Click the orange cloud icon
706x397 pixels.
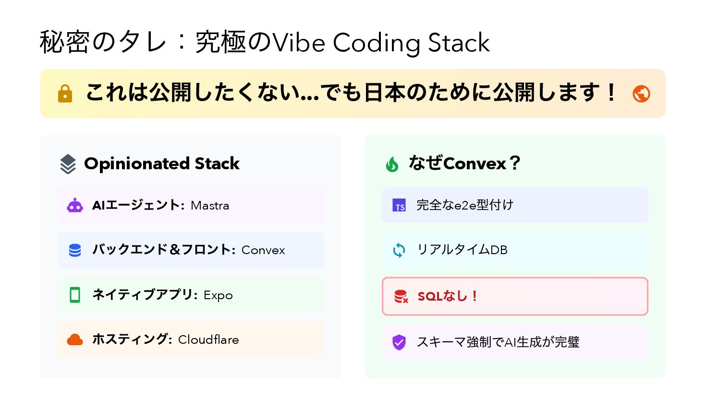(x=75, y=340)
